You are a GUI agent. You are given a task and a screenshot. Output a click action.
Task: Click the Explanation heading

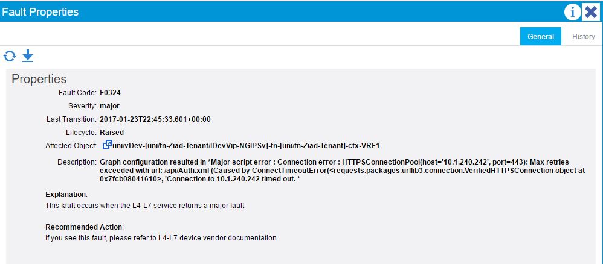(x=66, y=194)
